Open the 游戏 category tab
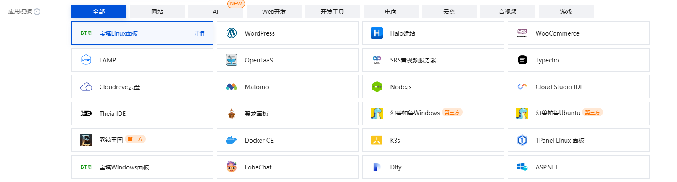The width and height of the screenshot is (677, 182). click(566, 11)
